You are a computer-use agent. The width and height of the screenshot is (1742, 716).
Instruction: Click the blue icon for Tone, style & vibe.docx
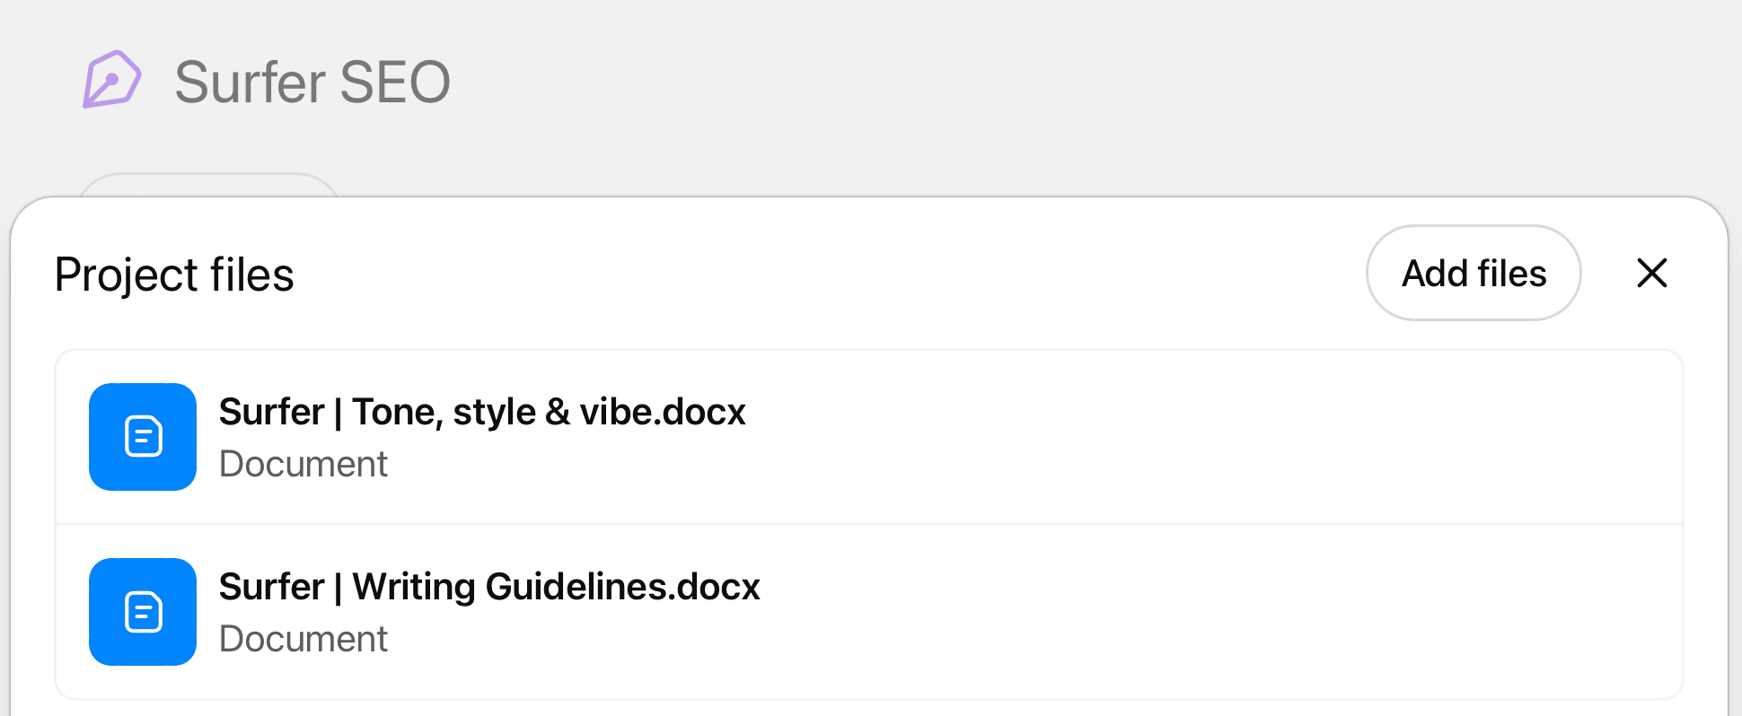[143, 437]
